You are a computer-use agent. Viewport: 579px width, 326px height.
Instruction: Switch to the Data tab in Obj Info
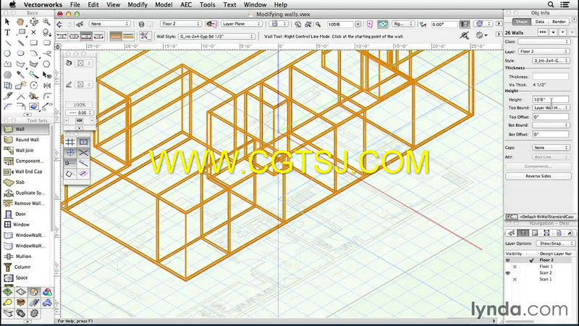[539, 22]
